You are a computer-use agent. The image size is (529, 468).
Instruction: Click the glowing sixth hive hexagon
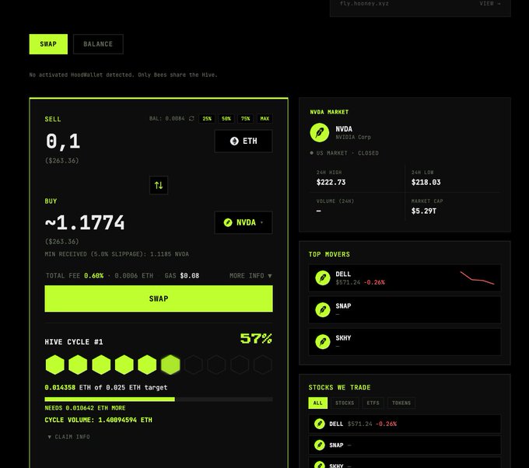tap(170, 365)
